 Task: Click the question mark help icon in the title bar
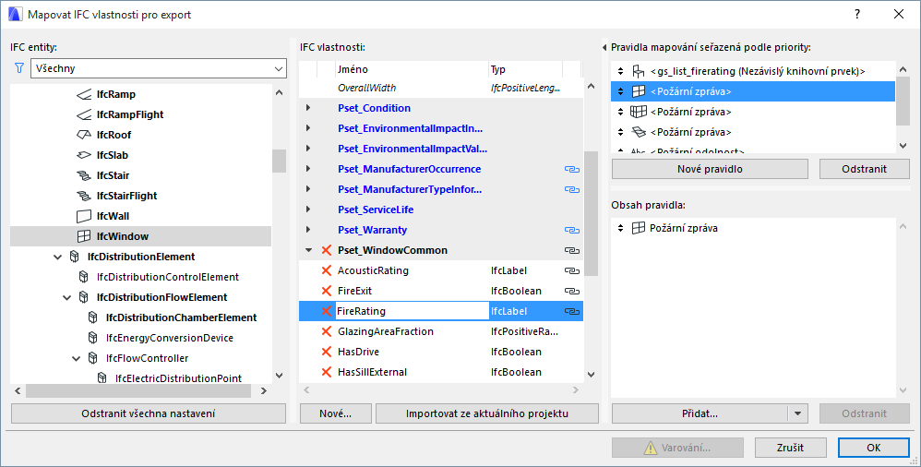tap(857, 14)
